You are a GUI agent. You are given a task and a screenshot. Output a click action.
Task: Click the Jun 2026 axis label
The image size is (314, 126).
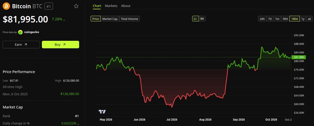139,120
